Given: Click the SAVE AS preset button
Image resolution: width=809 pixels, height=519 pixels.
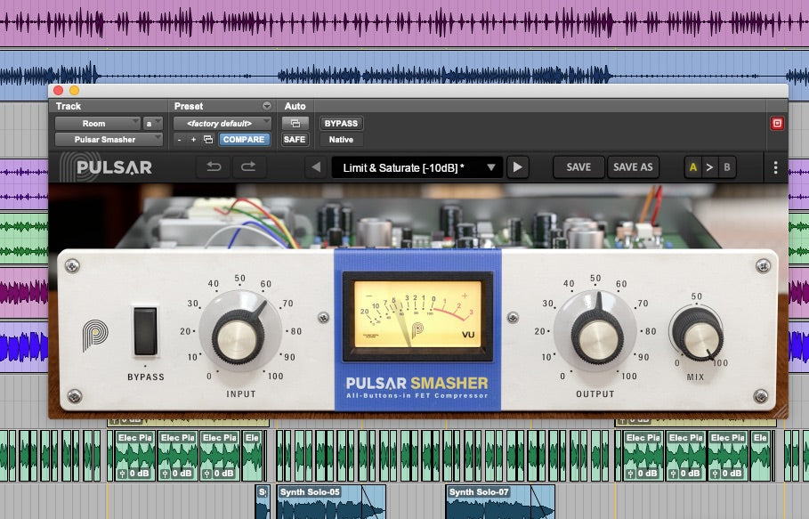Looking at the screenshot, I should (633, 167).
